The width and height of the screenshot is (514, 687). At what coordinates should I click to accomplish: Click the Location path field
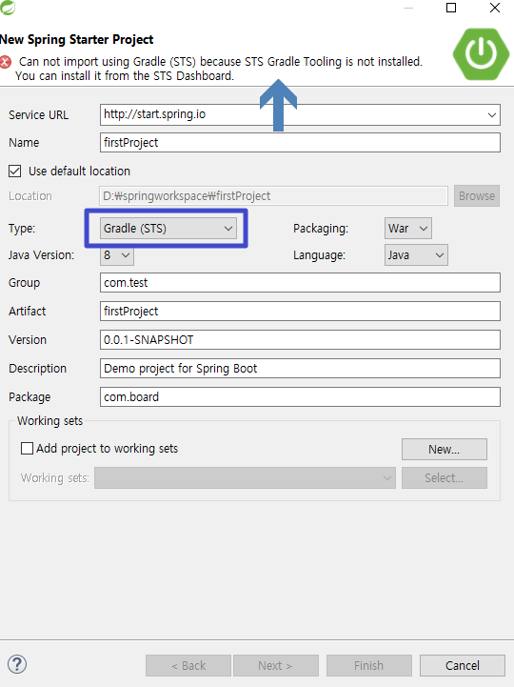[273, 196]
